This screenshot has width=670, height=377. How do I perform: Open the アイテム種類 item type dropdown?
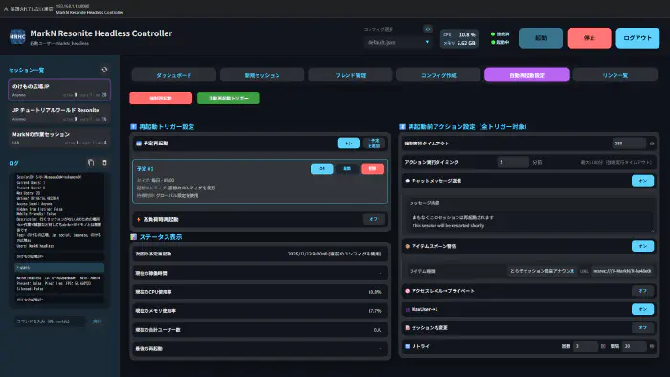[x=542, y=271]
